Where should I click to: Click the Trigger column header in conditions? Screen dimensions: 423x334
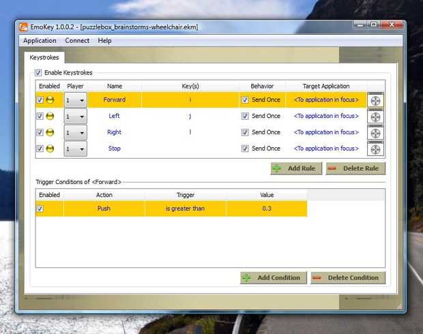186,195
